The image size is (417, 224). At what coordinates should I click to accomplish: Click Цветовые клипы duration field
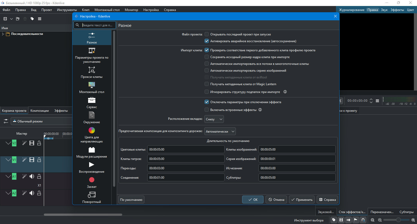(x=186, y=149)
